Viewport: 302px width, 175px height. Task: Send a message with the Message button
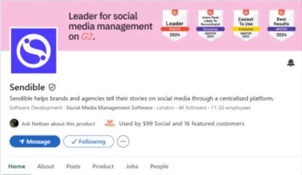[x=35, y=141]
